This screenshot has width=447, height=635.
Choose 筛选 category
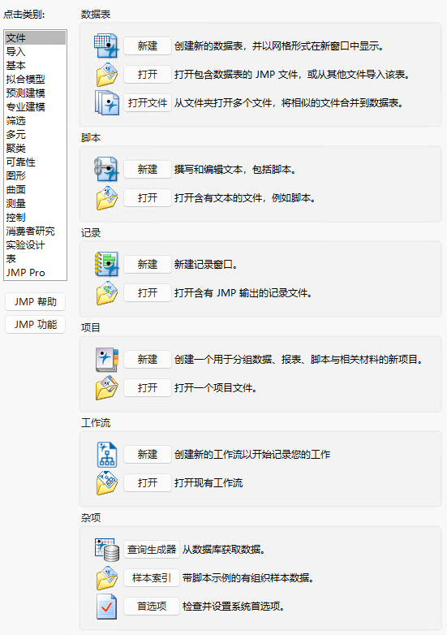click(x=35, y=121)
